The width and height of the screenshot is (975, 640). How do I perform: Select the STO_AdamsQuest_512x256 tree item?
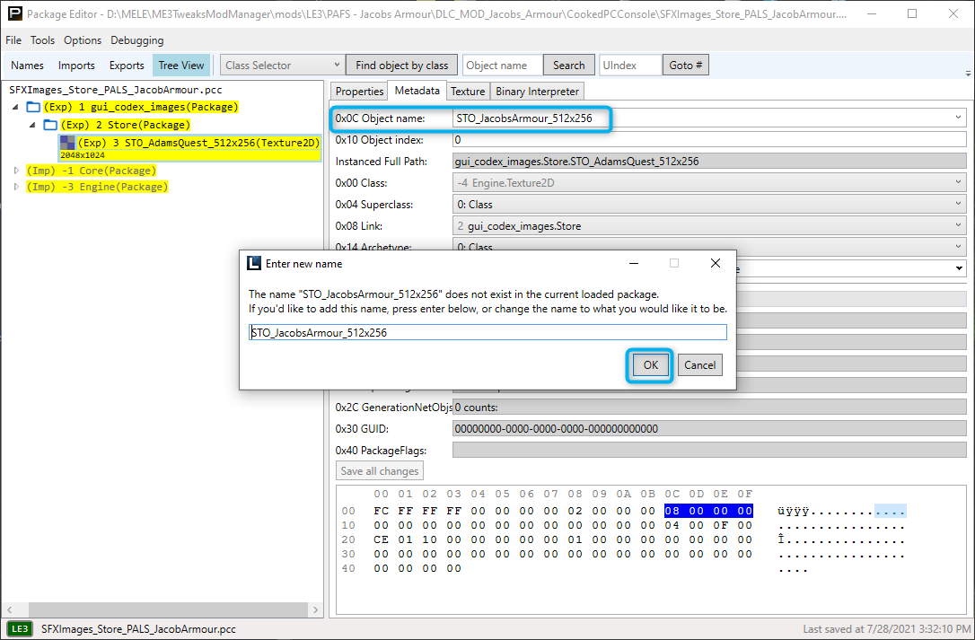pos(189,147)
